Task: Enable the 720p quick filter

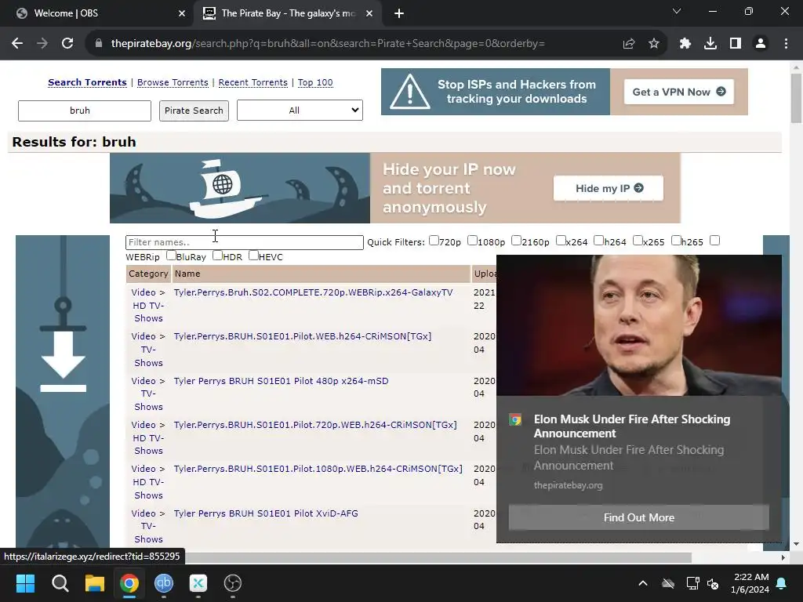Action: point(434,240)
